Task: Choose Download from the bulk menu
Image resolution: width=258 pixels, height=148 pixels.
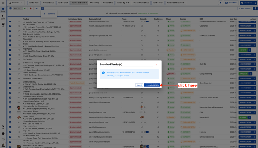Action: [49, 14]
